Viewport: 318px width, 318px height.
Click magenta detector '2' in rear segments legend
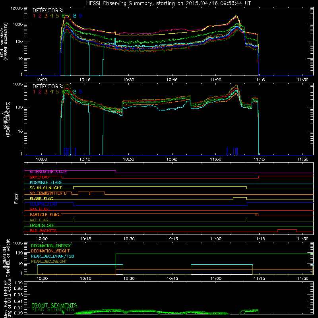(x=40, y=92)
